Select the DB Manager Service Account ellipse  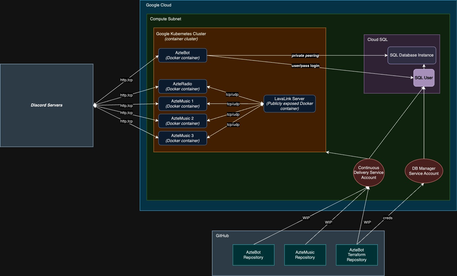[x=424, y=171]
